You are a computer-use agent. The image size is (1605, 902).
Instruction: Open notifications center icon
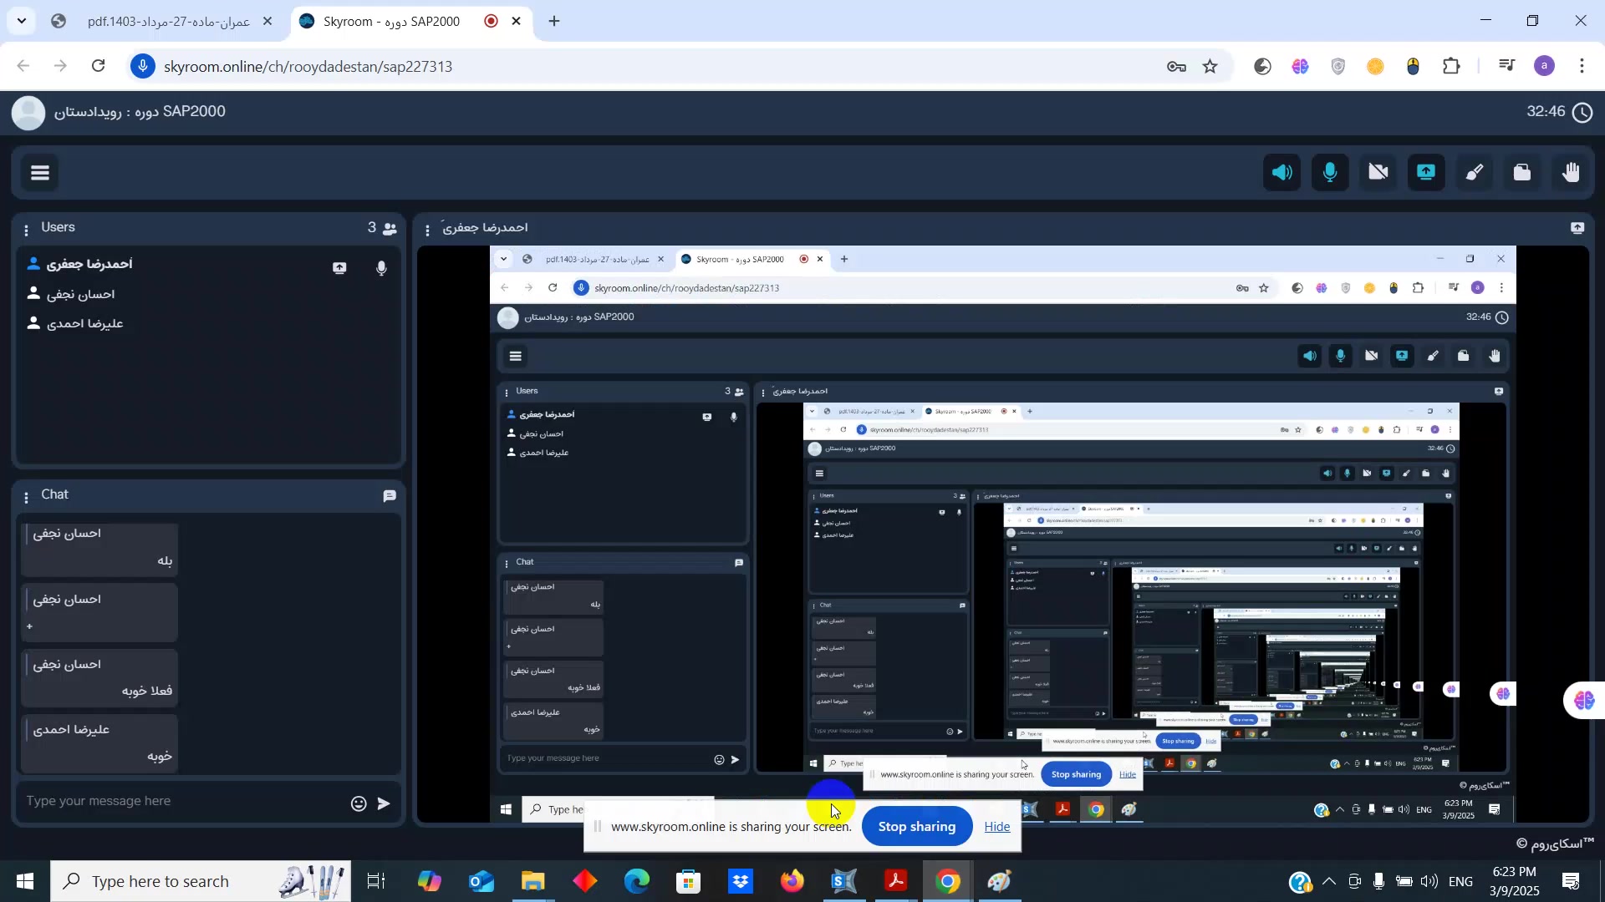pyautogui.click(x=1571, y=882)
